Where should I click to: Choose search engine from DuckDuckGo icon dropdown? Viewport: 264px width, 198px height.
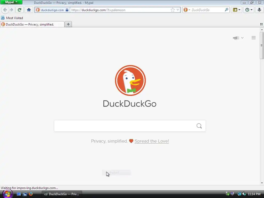pos(187,10)
